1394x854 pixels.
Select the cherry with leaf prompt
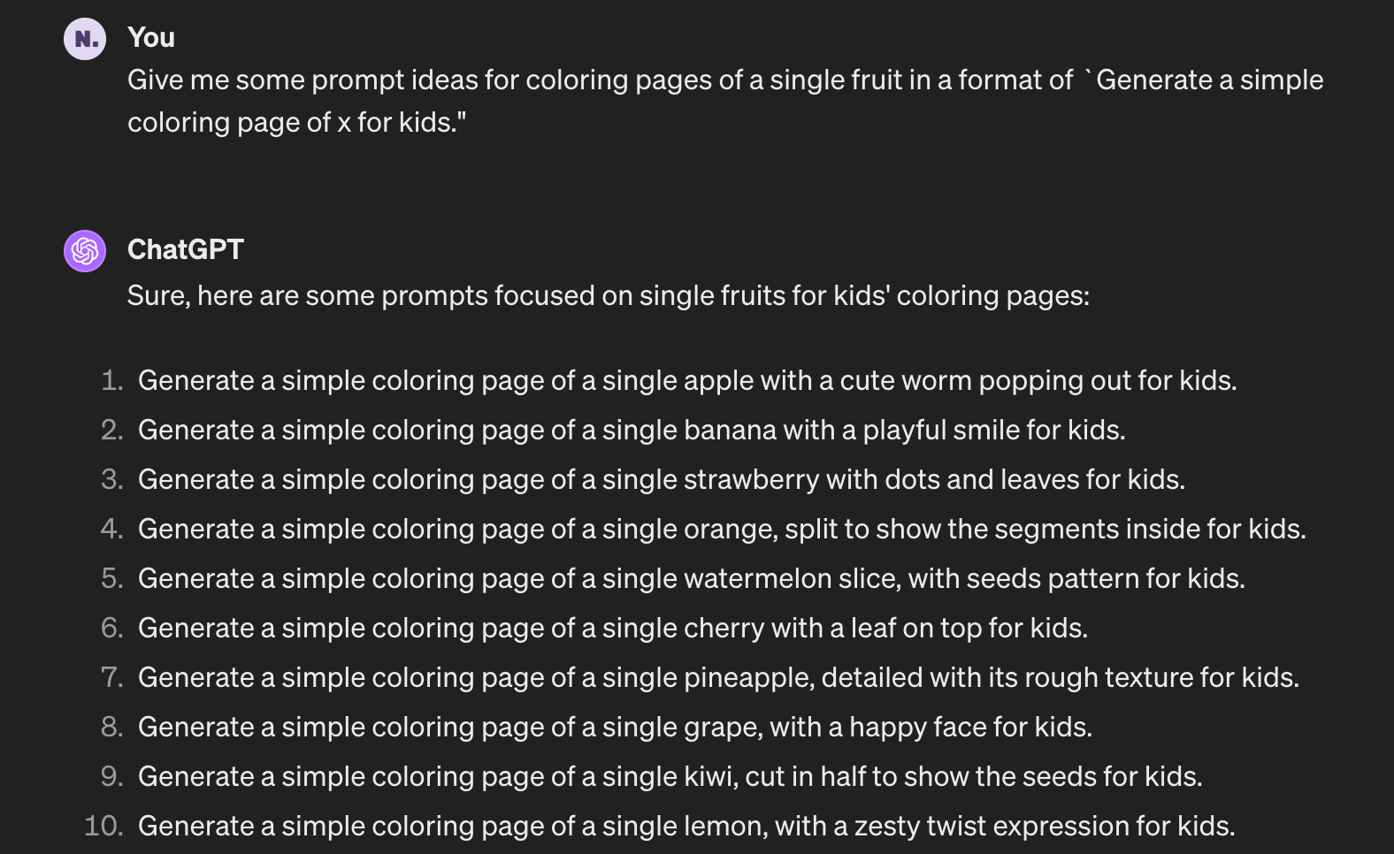point(613,628)
